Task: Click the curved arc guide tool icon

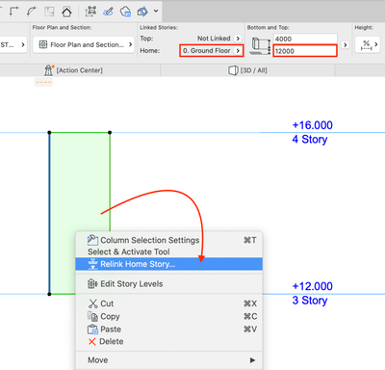Action: tap(32, 12)
